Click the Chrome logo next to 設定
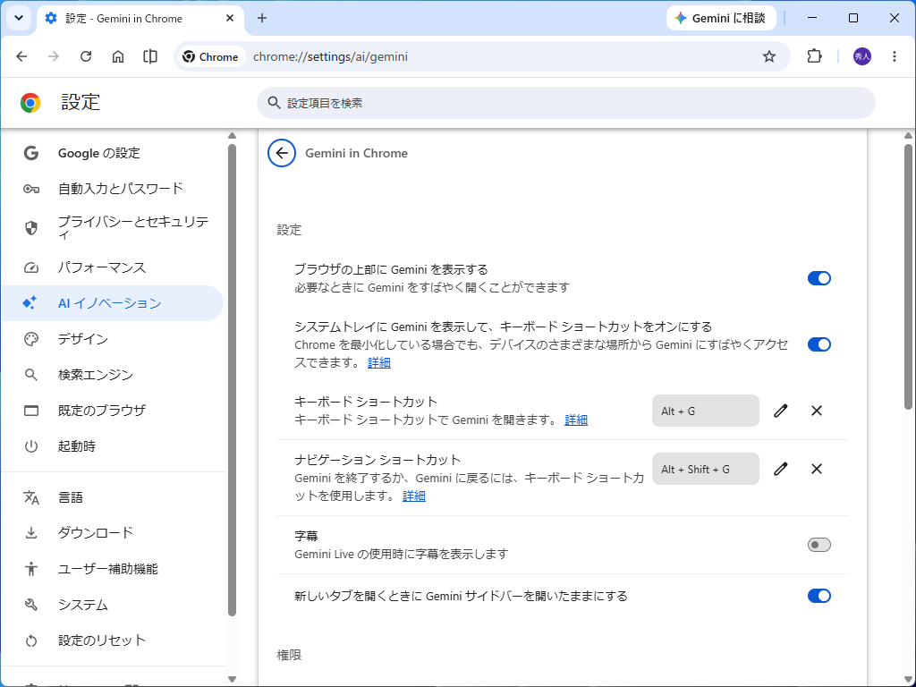916x687 pixels. (30, 103)
